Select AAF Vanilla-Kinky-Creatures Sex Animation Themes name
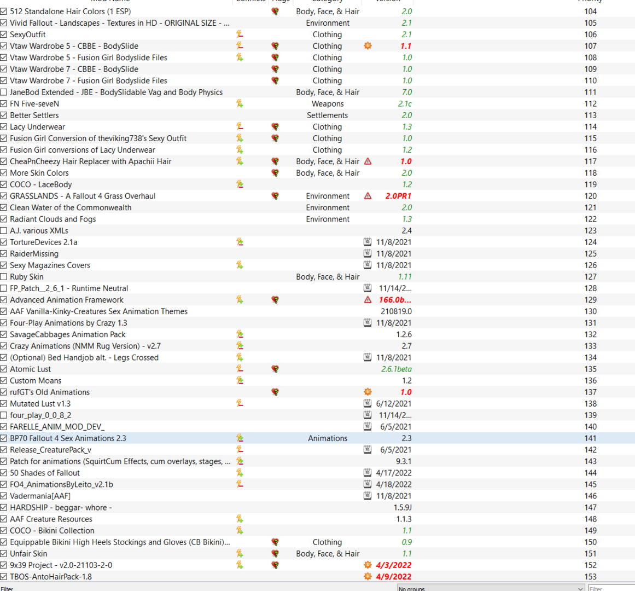Viewport: 635px width, 591px height. tap(99, 311)
